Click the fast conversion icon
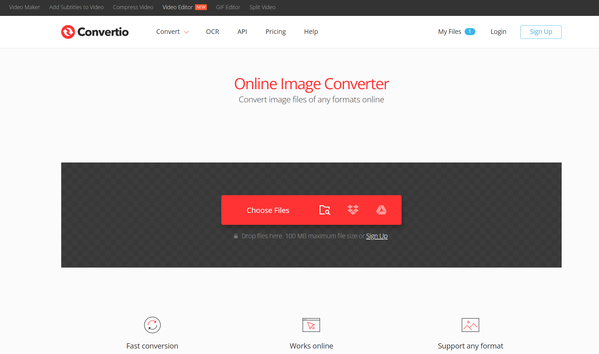 pos(152,324)
